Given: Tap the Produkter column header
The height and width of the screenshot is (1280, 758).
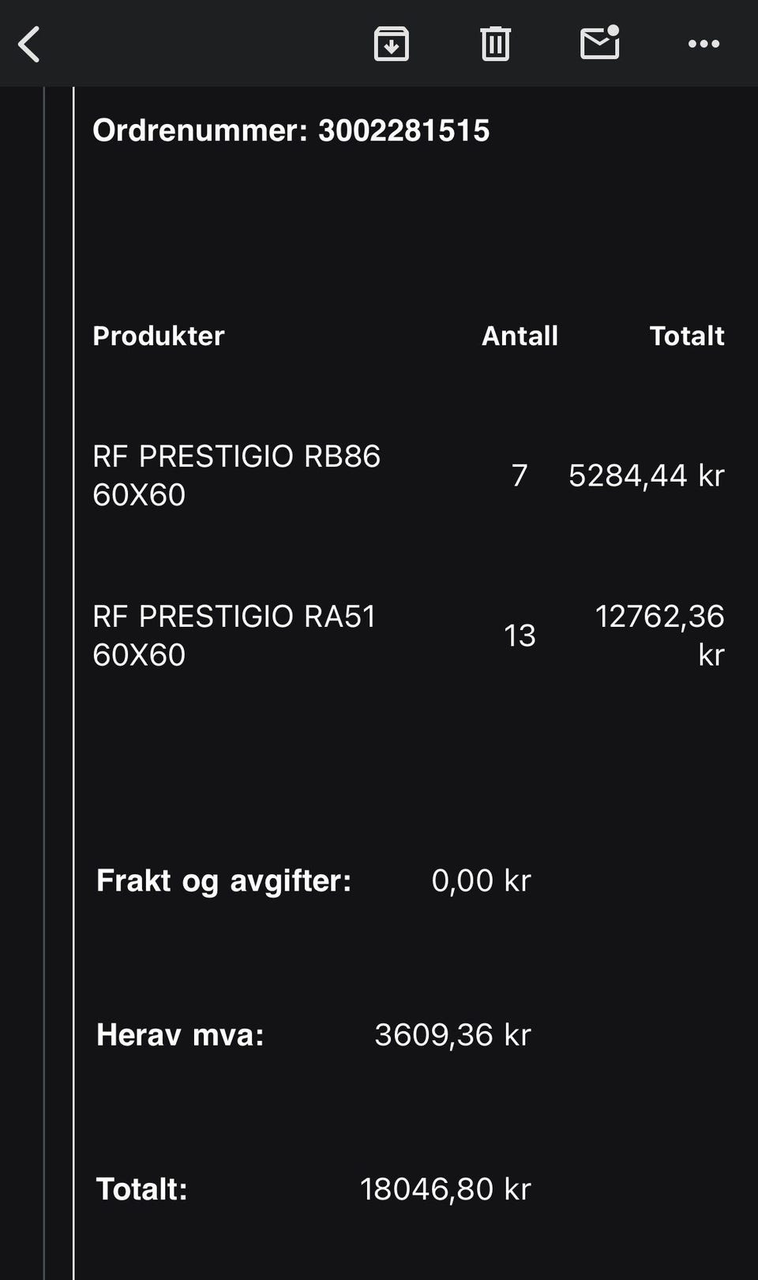Looking at the screenshot, I should tap(158, 336).
